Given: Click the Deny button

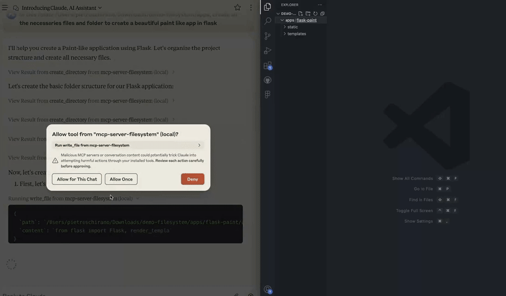Looking at the screenshot, I should pos(192,179).
